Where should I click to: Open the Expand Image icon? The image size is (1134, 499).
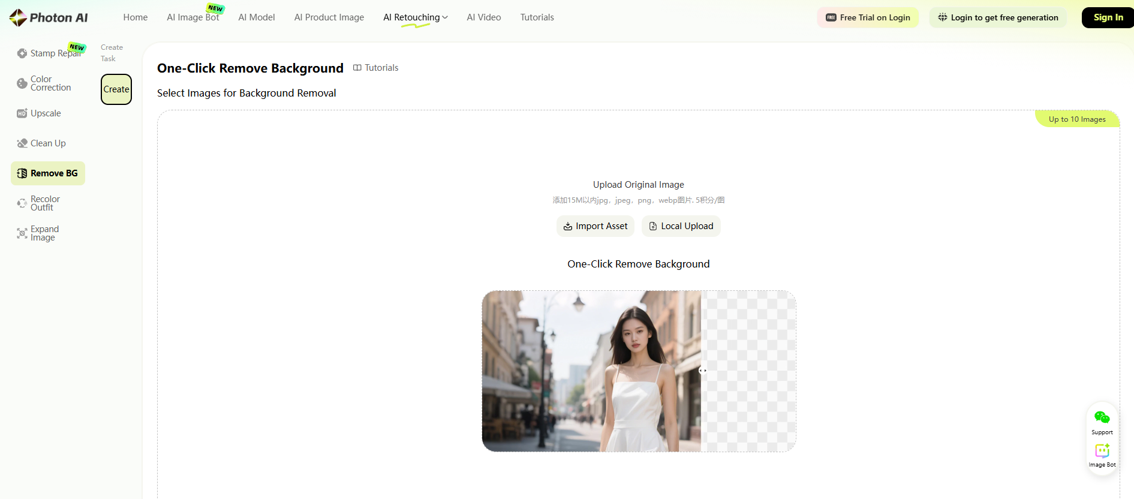coord(22,233)
